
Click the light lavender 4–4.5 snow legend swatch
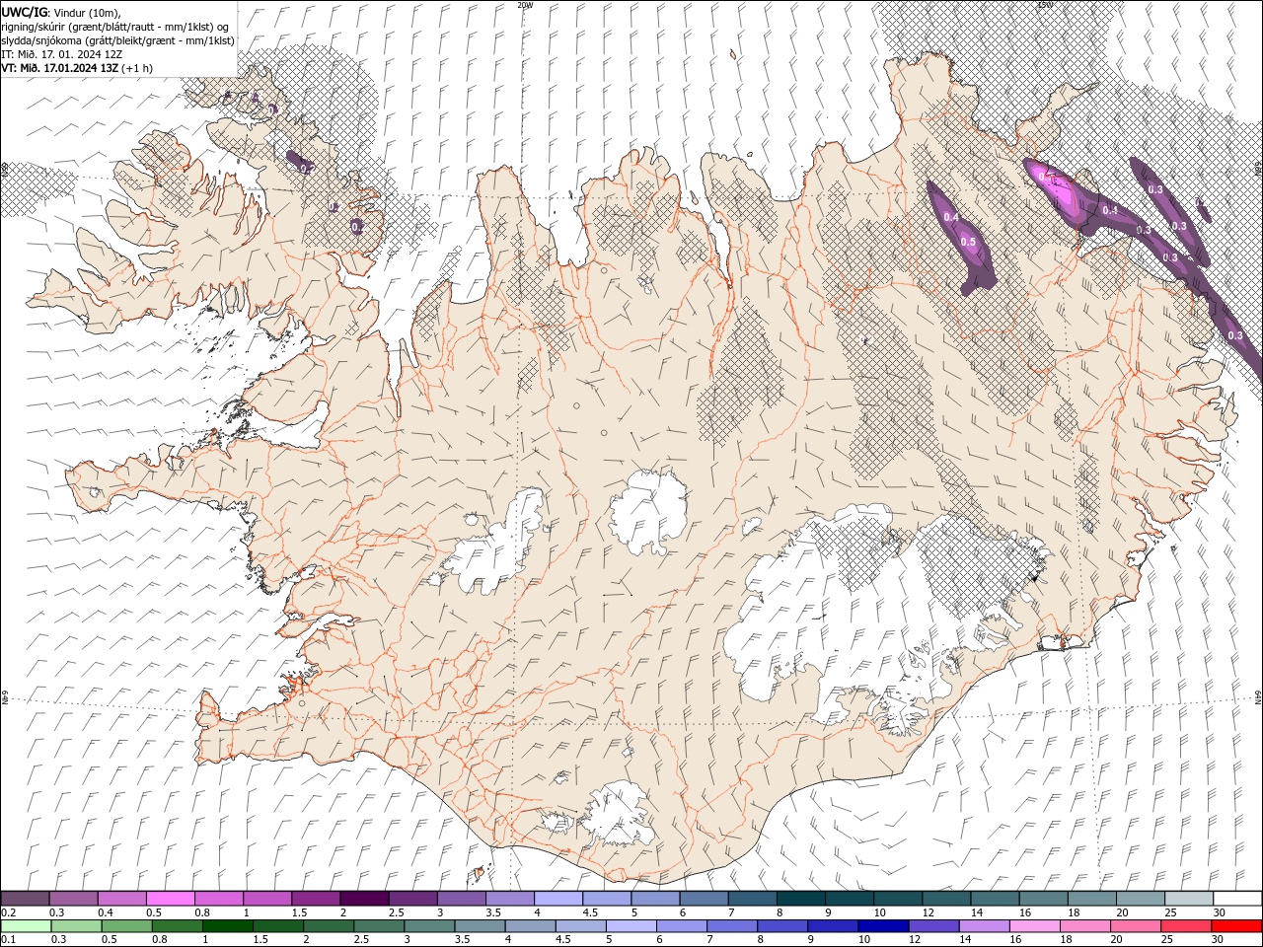click(x=558, y=899)
